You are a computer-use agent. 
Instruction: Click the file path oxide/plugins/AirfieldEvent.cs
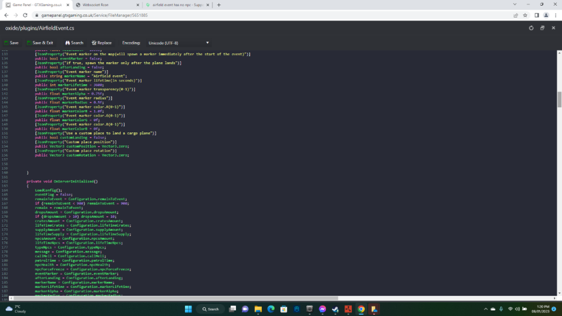[x=39, y=28]
